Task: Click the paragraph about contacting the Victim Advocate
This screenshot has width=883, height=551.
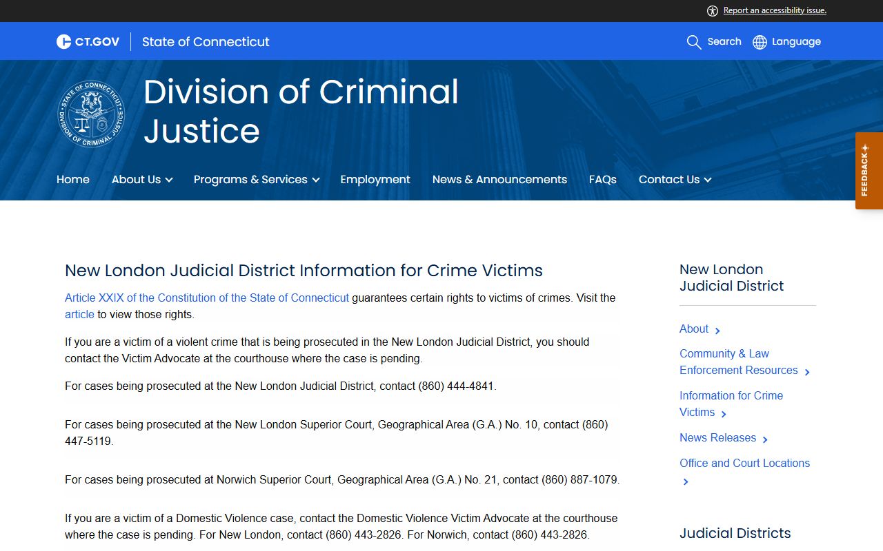Action: click(x=327, y=351)
